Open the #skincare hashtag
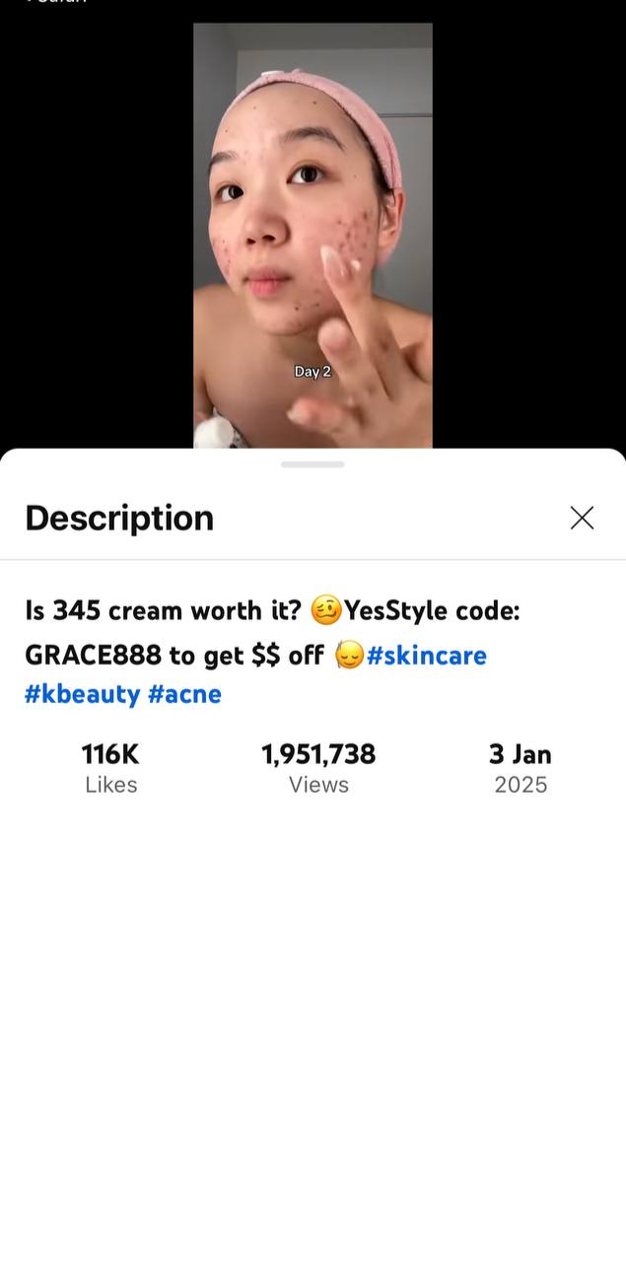 [427, 655]
